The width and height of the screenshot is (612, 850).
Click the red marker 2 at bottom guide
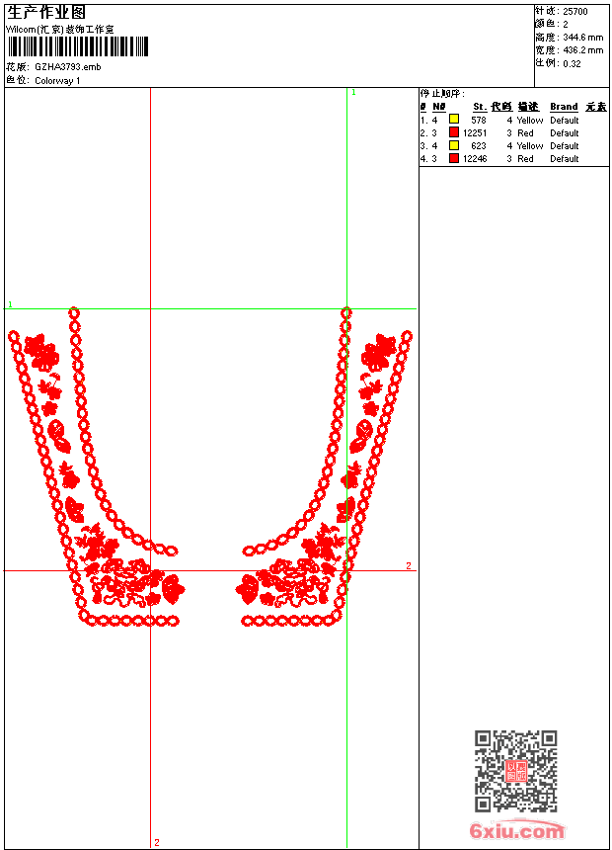point(156,842)
